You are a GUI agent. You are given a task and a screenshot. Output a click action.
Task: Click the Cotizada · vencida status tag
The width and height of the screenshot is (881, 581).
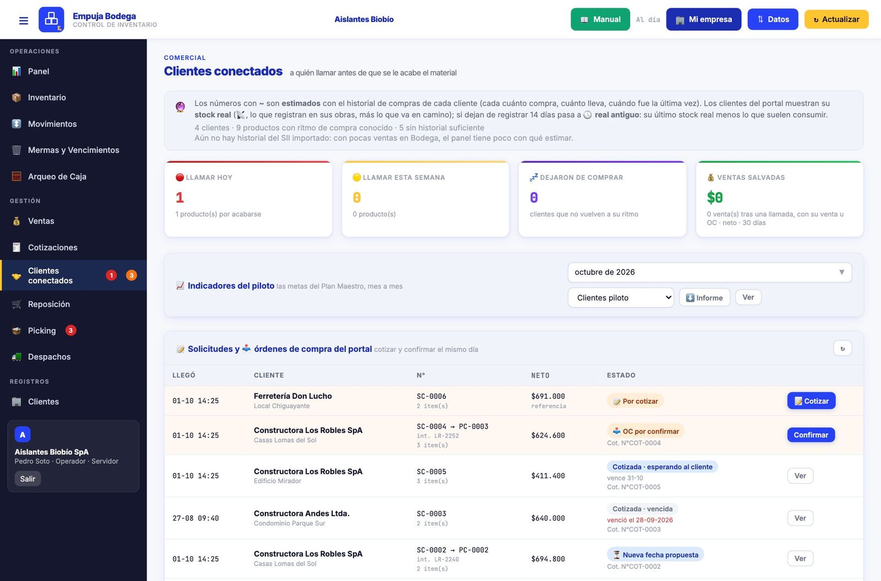pos(643,509)
